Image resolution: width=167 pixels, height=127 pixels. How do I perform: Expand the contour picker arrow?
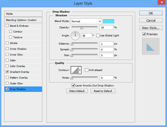tap(80, 70)
